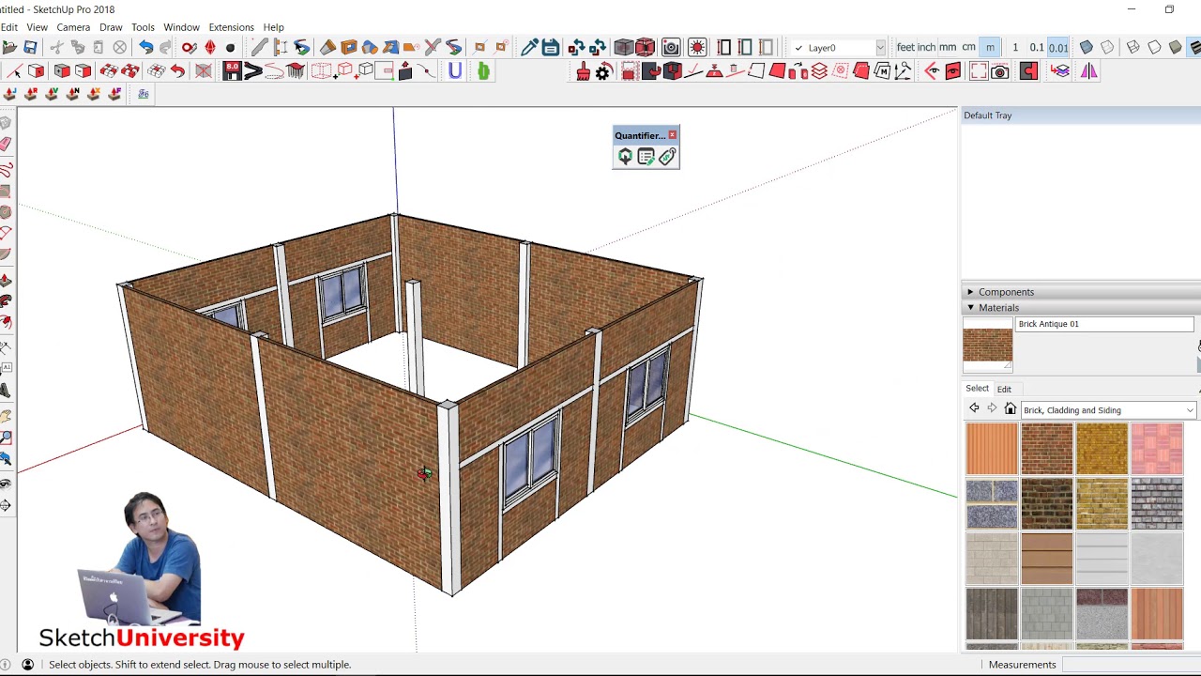Switch units to m
Image resolution: width=1201 pixels, height=676 pixels.
990,48
